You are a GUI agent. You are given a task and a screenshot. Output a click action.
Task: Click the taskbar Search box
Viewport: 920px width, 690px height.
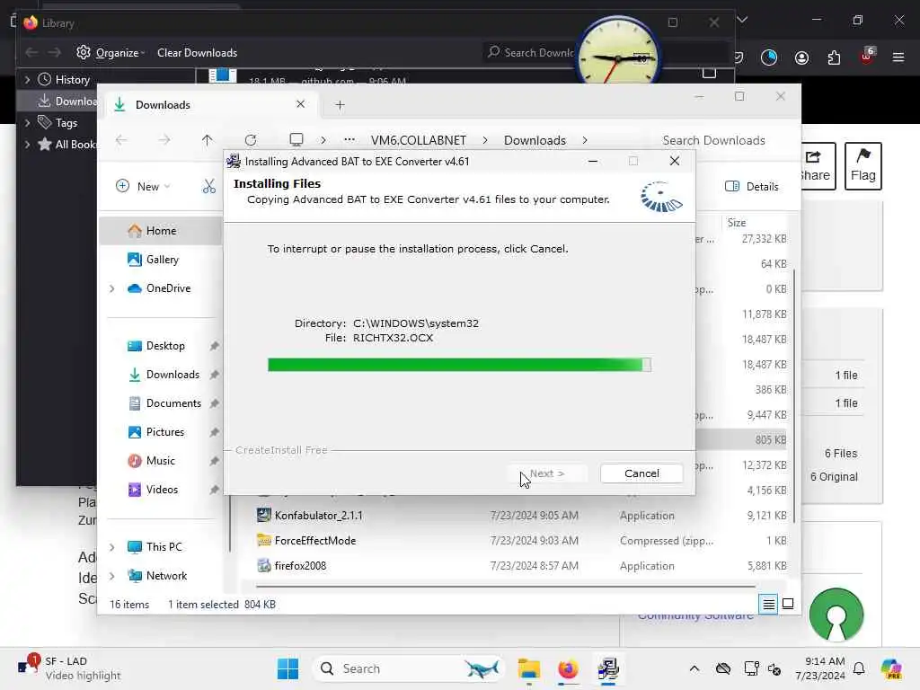click(x=409, y=668)
